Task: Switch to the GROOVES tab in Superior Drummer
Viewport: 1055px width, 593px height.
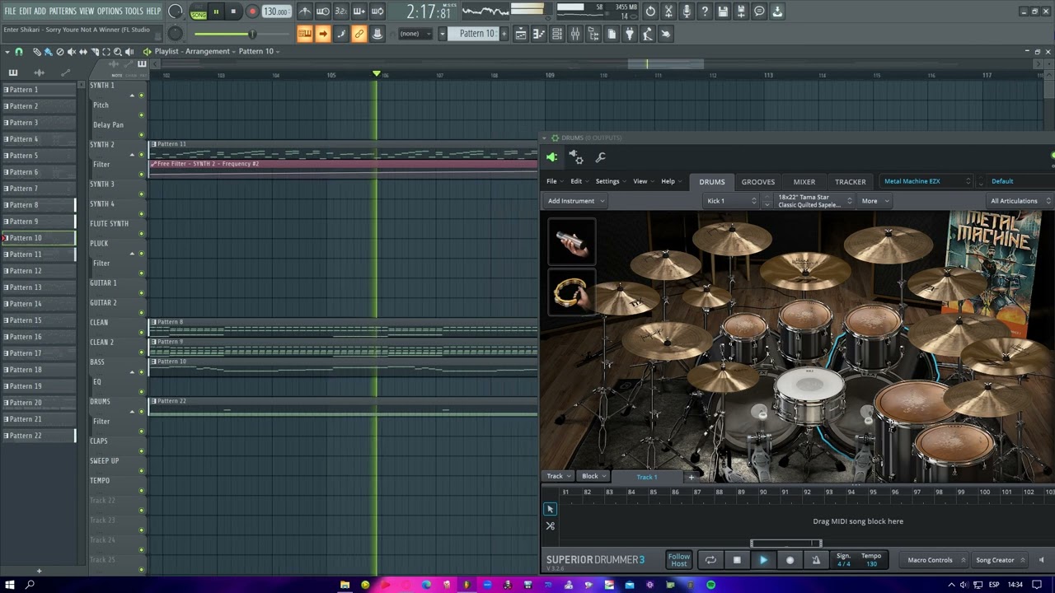Action: pos(757,182)
